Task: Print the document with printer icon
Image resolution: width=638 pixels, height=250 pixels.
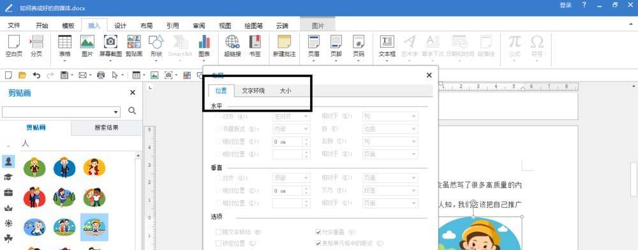Action: pos(101,75)
